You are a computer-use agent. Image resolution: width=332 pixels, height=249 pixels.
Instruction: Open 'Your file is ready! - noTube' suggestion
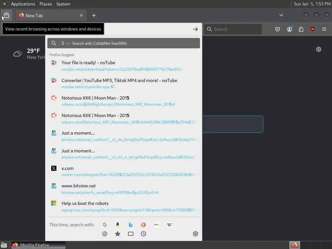[x=124, y=65]
